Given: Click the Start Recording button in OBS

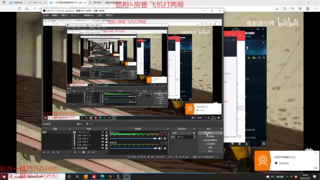Looking at the screenshot, I should coord(210,137).
